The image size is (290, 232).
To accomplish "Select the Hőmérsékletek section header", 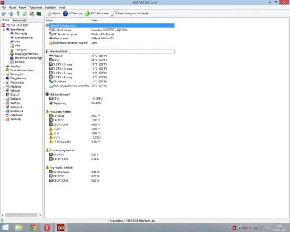I will pyautogui.click(x=110, y=52).
